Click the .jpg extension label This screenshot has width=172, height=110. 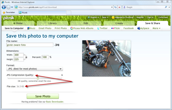(57, 45)
